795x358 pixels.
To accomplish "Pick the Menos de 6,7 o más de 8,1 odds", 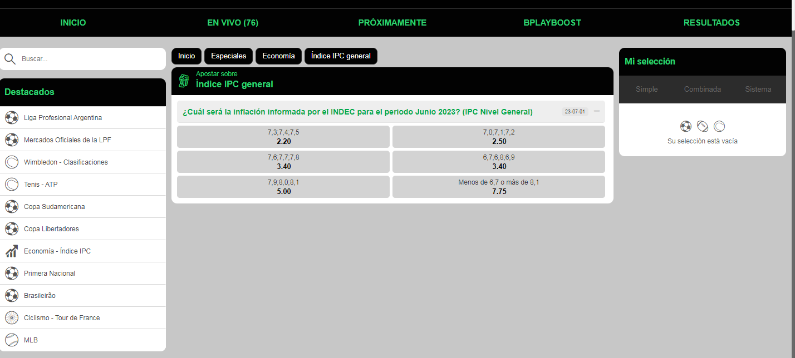I will point(498,187).
